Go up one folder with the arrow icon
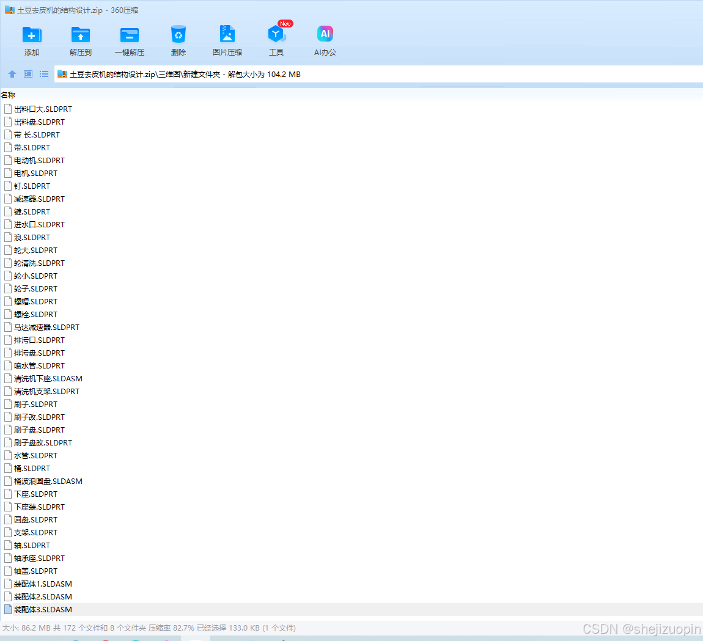Screen dimensions: 703x641 12,74
